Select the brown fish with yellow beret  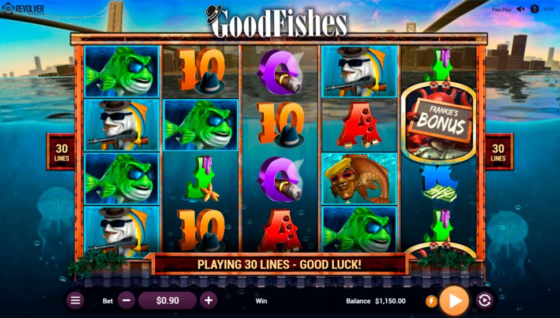359,179
